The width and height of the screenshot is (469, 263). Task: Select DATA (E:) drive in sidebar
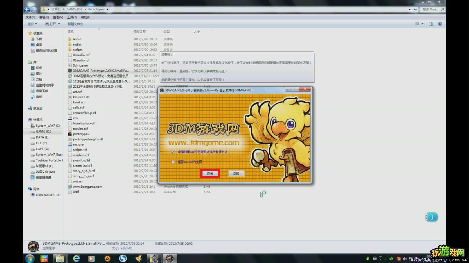pyautogui.click(x=42, y=137)
